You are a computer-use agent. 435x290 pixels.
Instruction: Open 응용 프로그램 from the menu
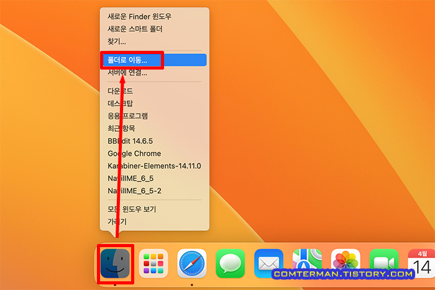coord(155,116)
